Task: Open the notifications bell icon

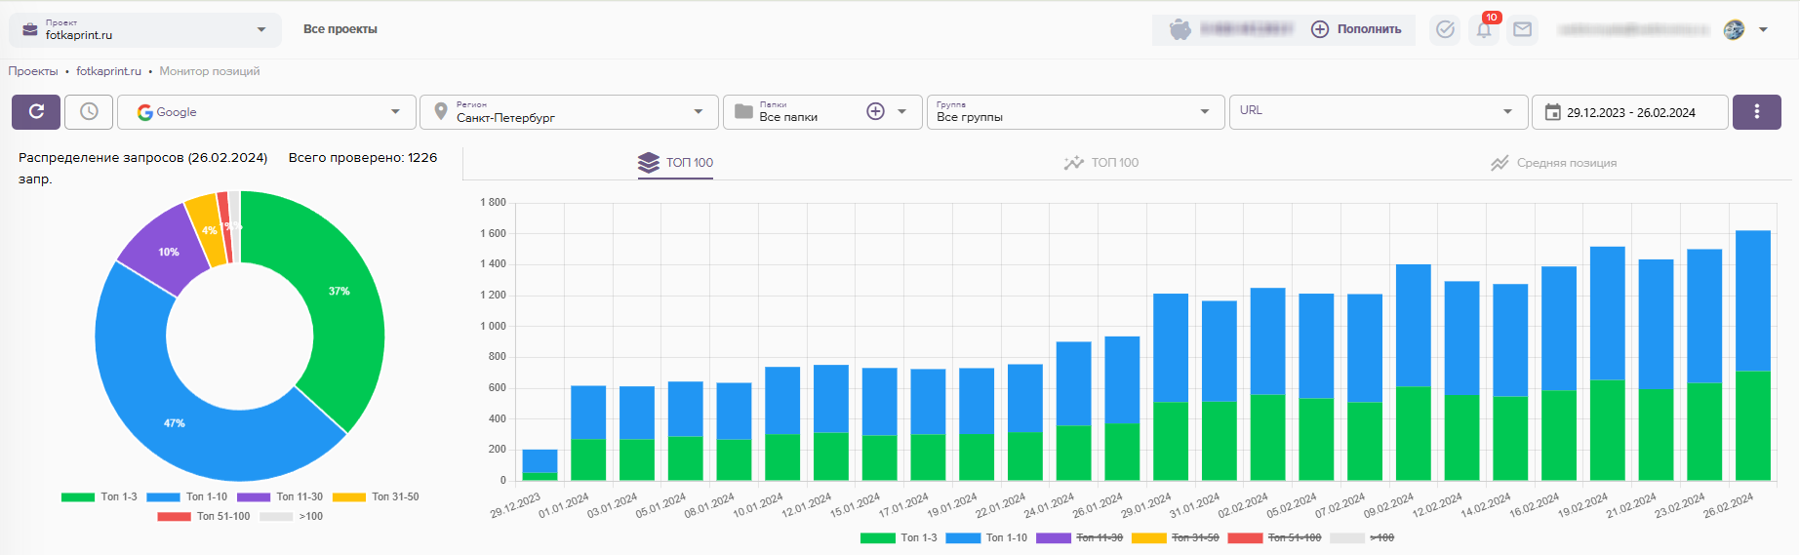Action: tap(1484, 30)
